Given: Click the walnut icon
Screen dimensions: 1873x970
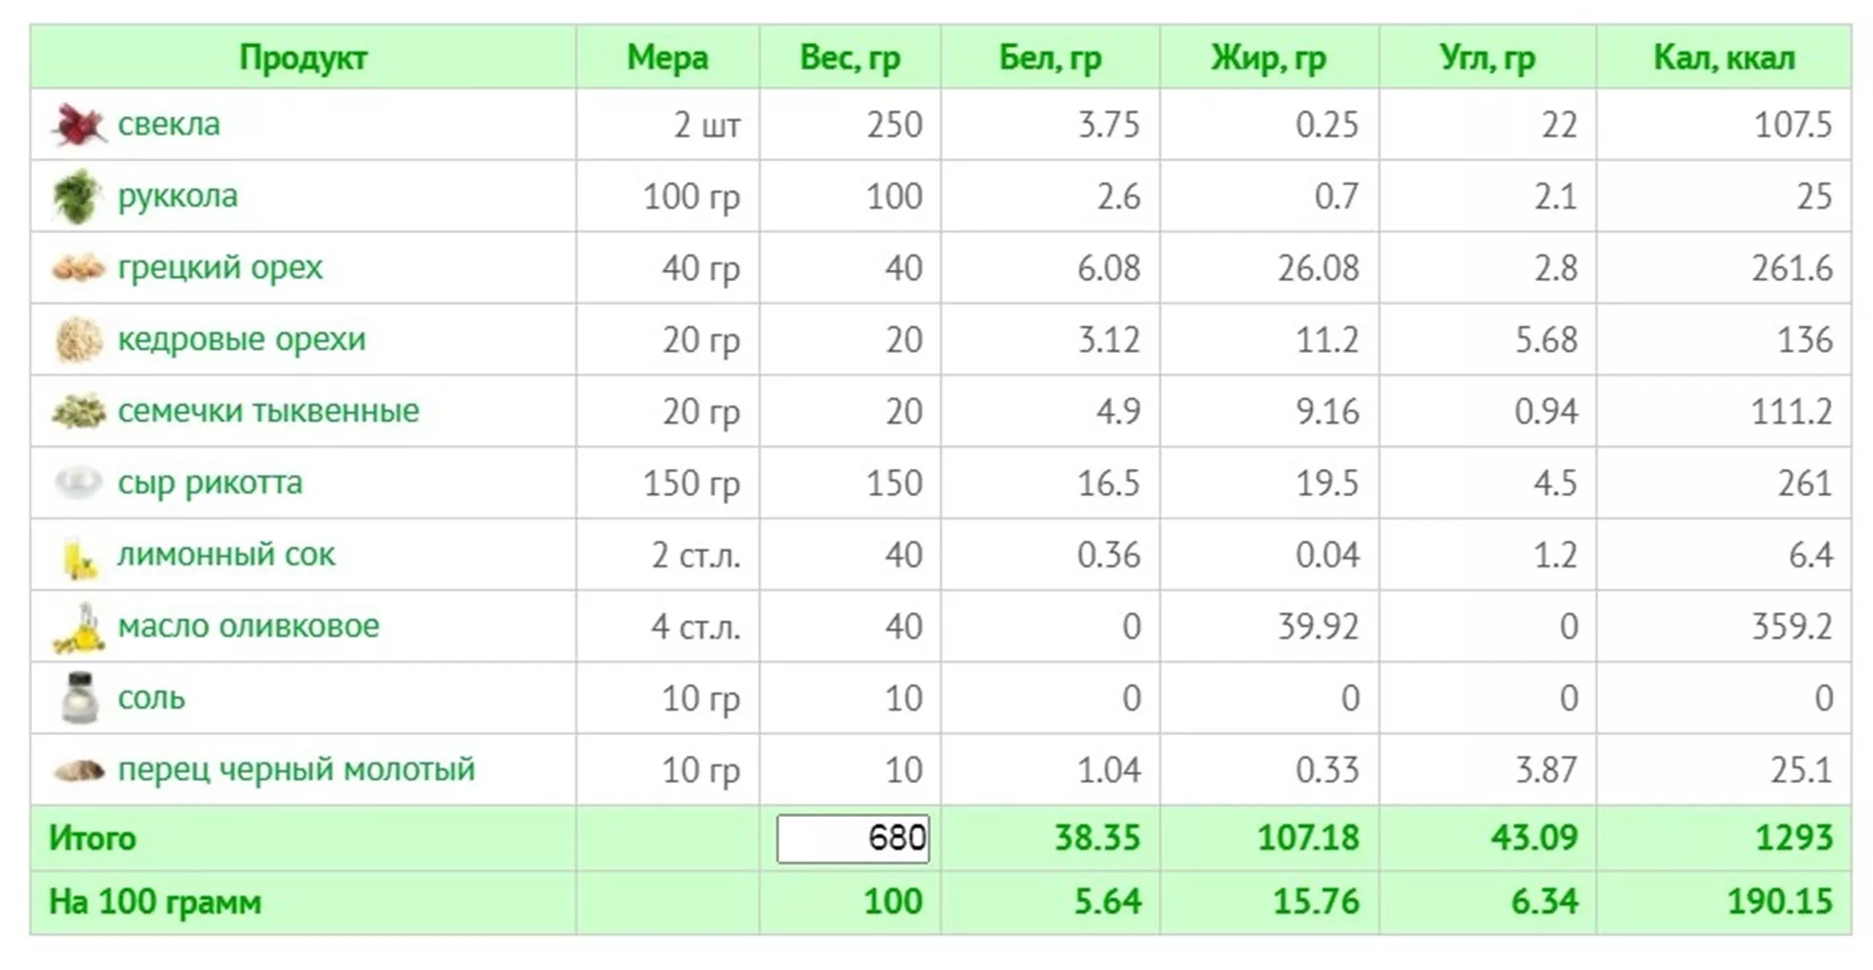Looking at the screenshot, I should [78, 267].
